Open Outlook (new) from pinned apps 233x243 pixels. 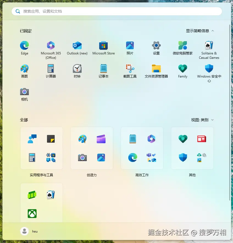point(77,48)
